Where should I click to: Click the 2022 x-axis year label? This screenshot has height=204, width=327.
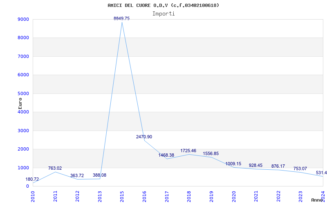pyautogui.click(x=278, y=196)
